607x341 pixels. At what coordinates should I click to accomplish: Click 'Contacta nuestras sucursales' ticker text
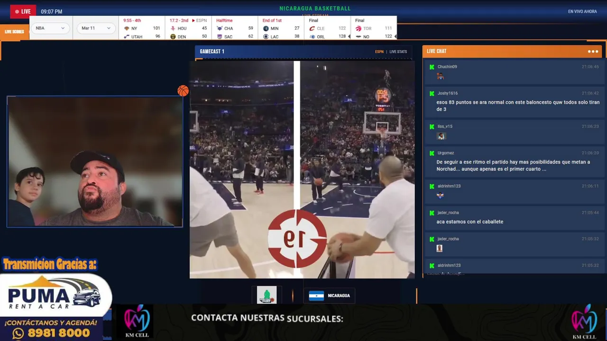(x=267, y=318)
